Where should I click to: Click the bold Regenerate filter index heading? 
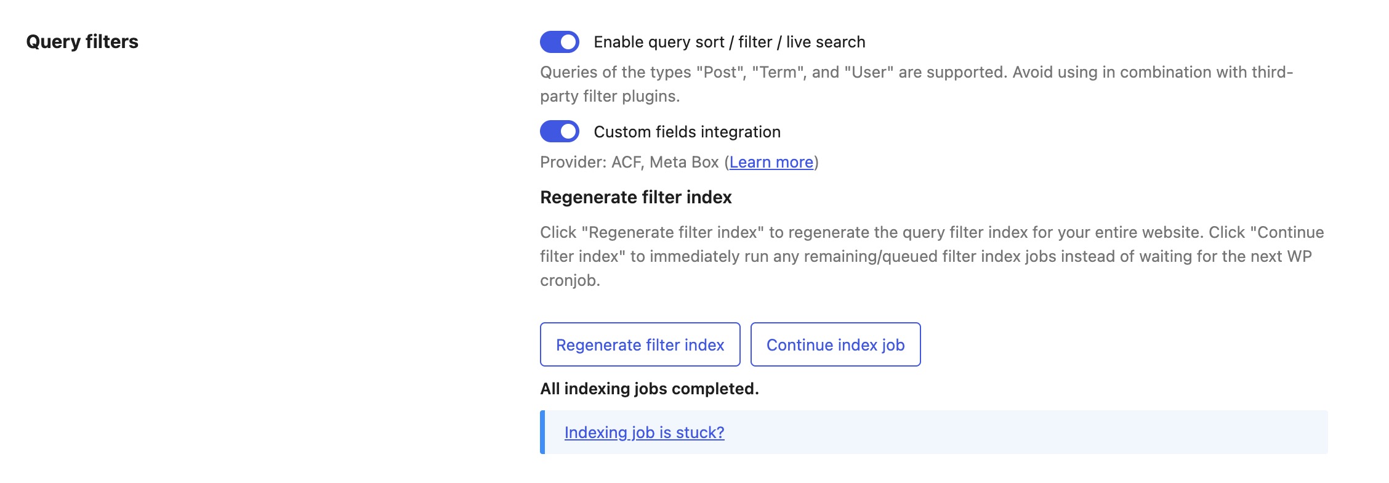pyautogui.click(x=635, y=197)
